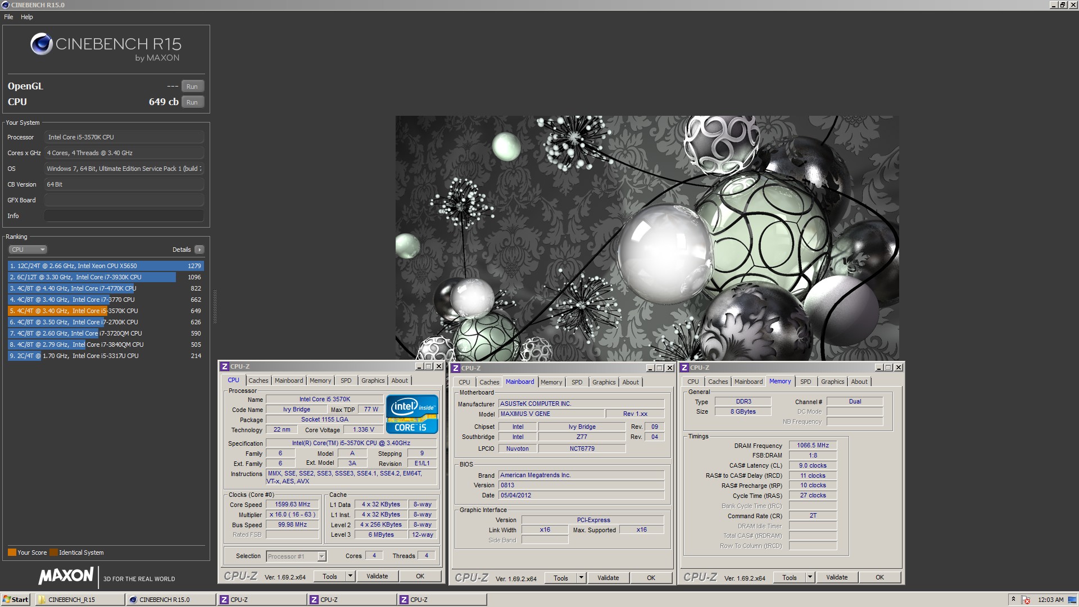This screenshot has width=1079, height=607.
Task: Open Mainboard tab in first CPU-Z window
Action: (289, 380)
